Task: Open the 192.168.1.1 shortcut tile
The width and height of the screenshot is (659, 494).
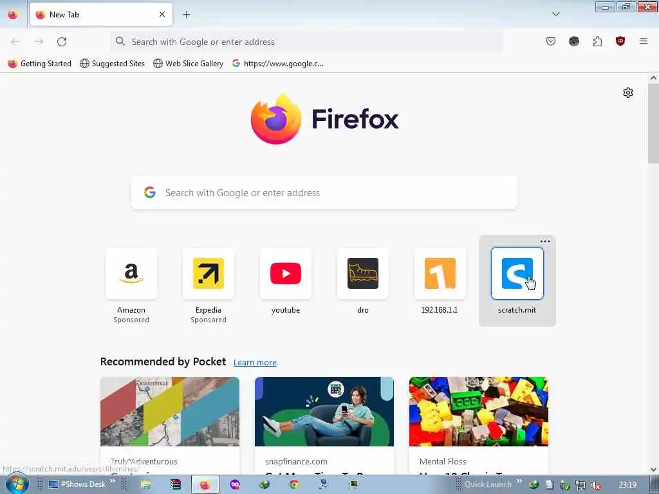Action: [440, 274]
